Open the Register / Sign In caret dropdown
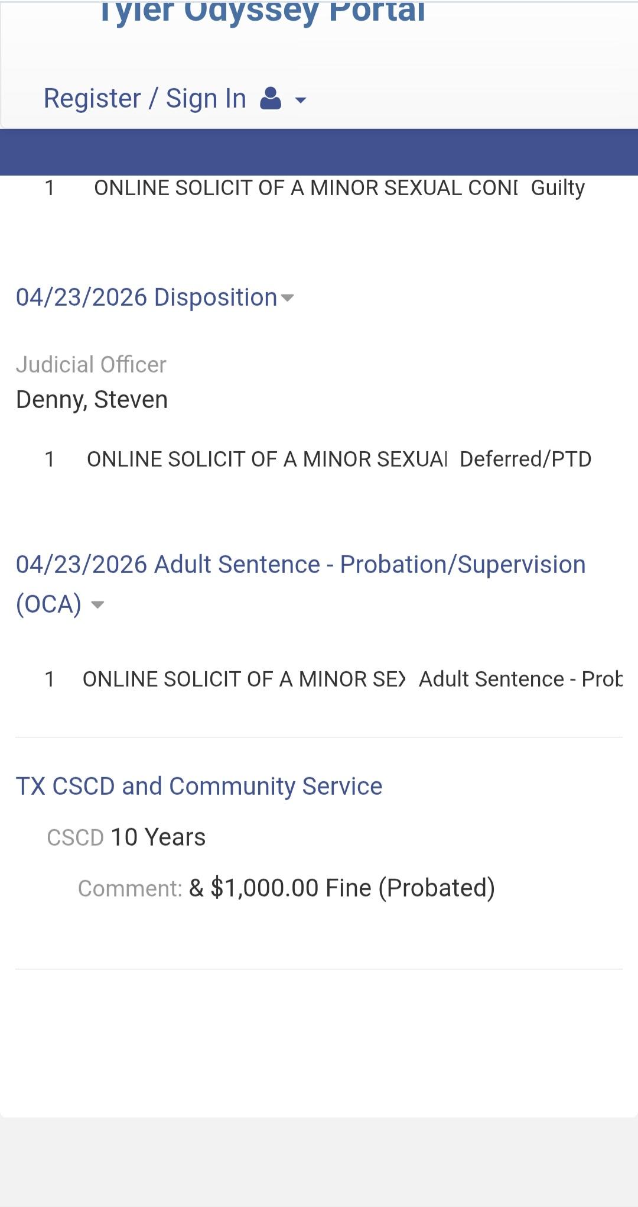This screenshot has width=638, height=1207. [301, 101]
